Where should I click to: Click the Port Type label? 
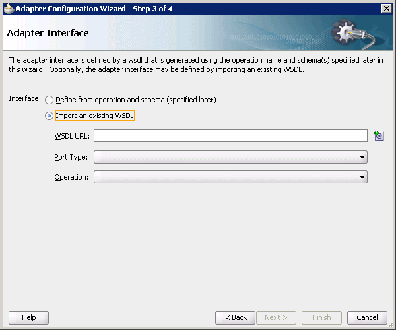point(71,157)
